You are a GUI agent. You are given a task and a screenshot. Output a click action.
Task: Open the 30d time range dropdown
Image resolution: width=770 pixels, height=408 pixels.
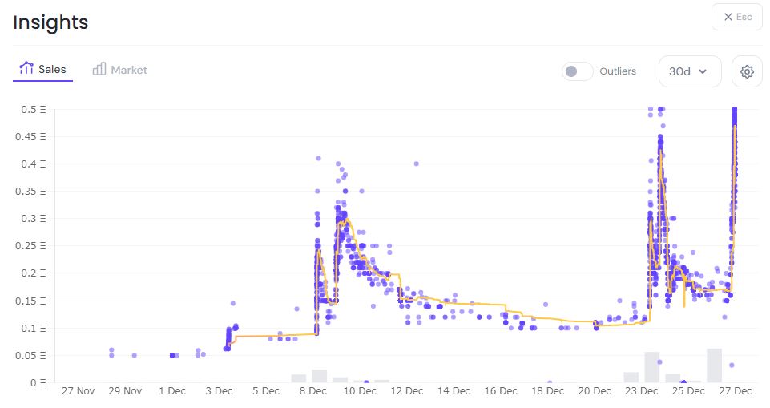click(690, 71)
